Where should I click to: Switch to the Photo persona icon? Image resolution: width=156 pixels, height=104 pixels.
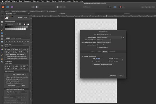[12, 7]
